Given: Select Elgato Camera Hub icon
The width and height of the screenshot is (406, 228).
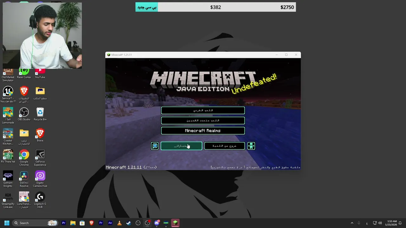Looking at the screenshot, I should pos(40,179).
